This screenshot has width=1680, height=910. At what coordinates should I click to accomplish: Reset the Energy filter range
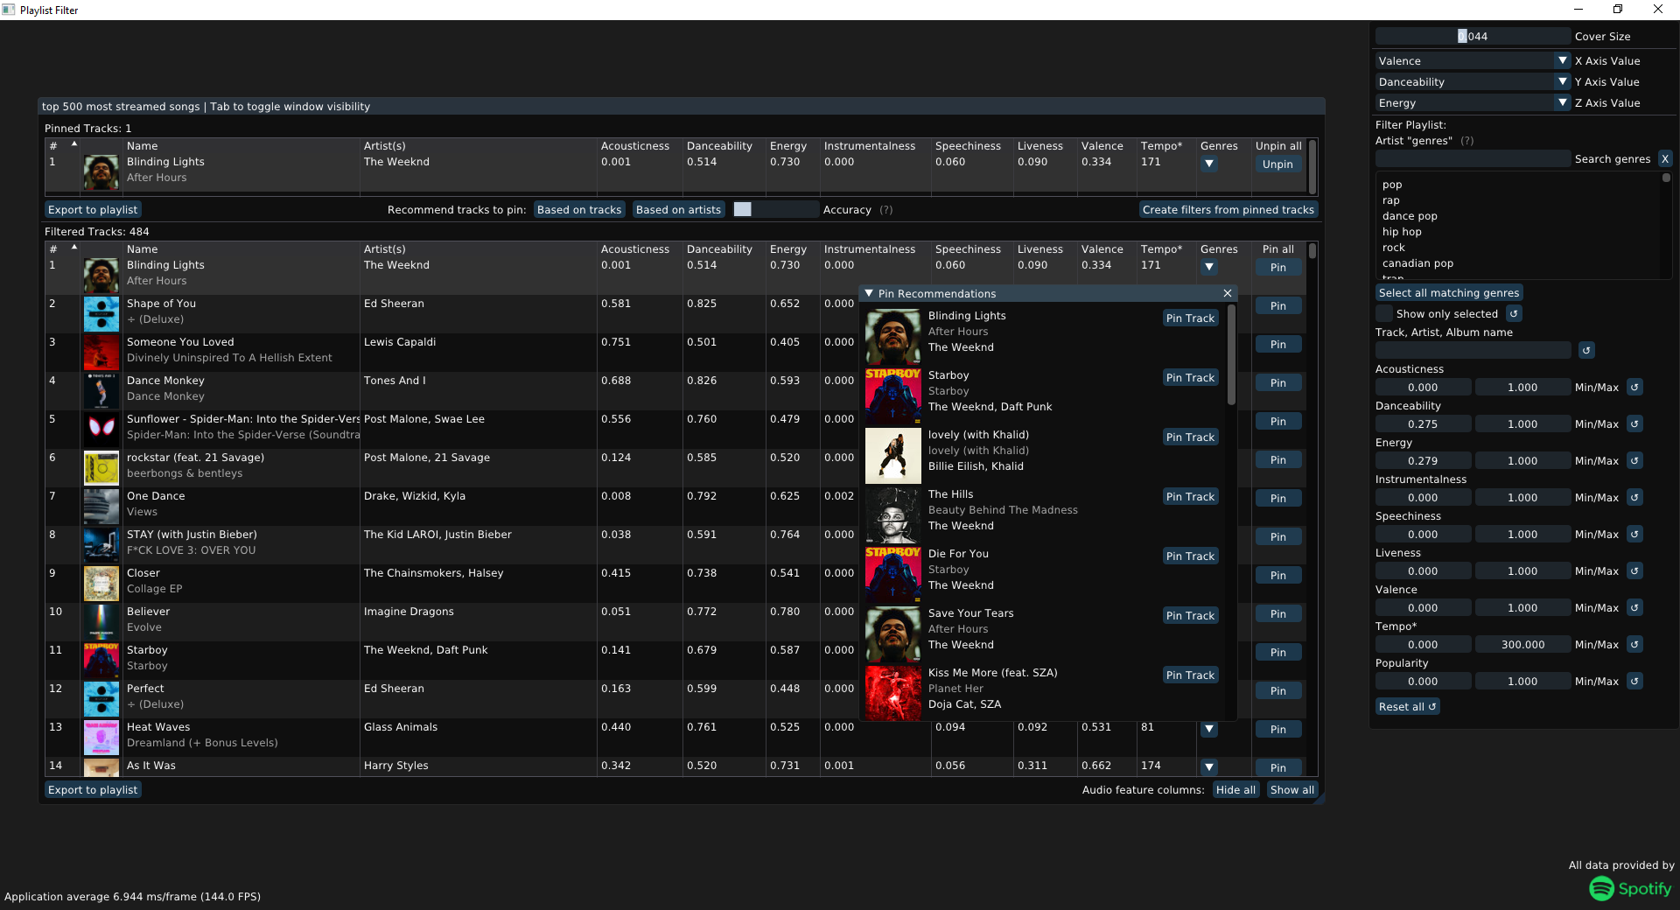[1634, 460]
